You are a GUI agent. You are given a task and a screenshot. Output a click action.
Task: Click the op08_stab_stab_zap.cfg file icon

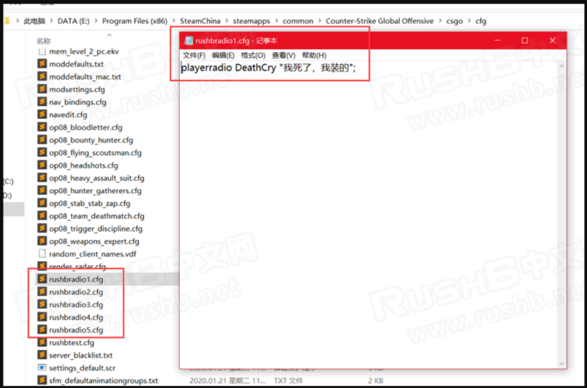42,204
